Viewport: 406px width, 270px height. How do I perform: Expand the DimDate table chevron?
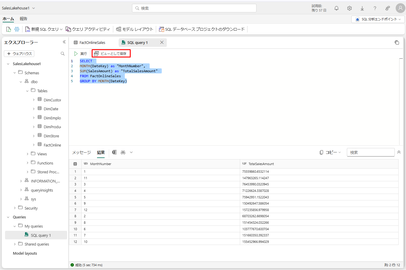point(34,109)
